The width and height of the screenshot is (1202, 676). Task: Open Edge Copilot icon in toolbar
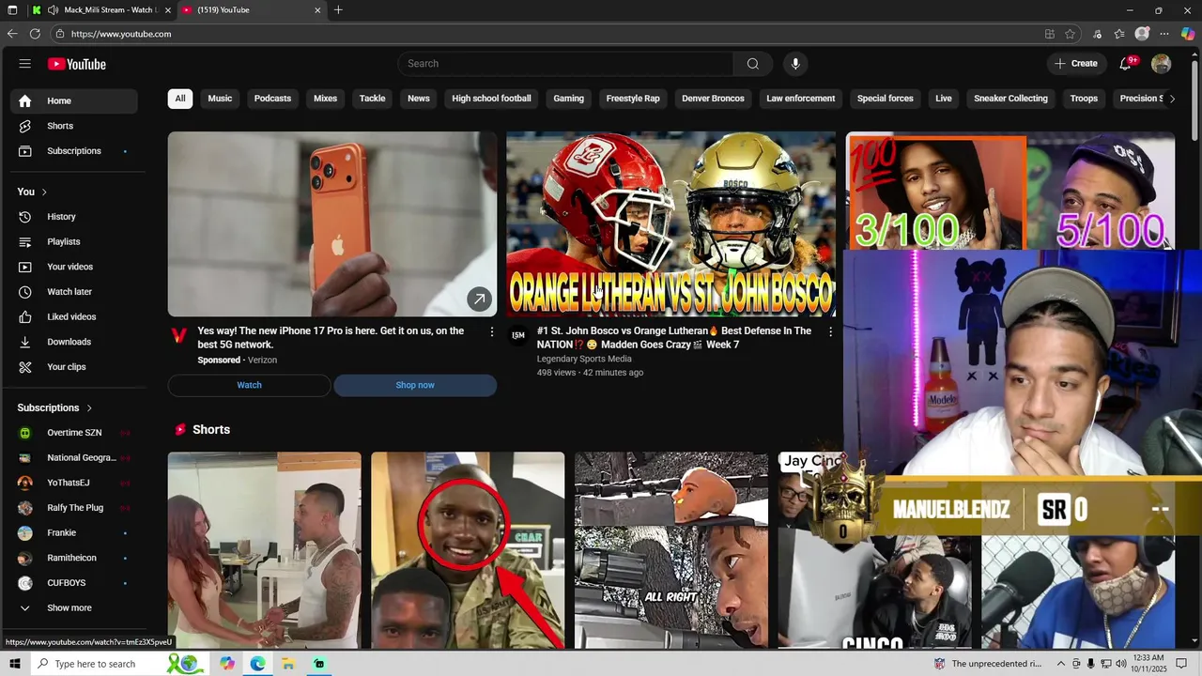coord(1188,34)
